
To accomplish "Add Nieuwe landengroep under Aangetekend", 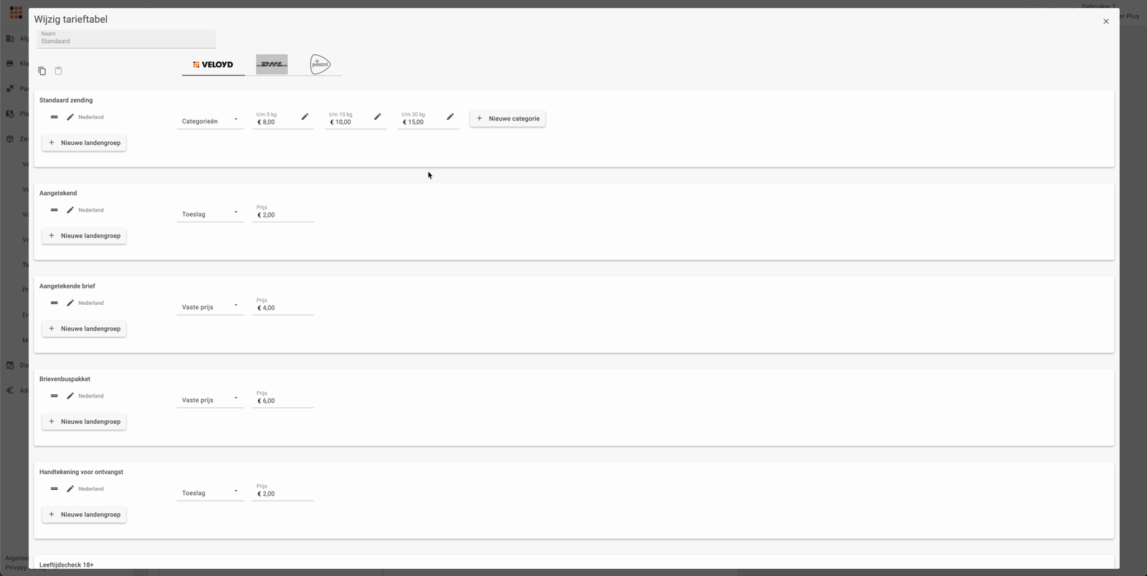I will [84, 236].
